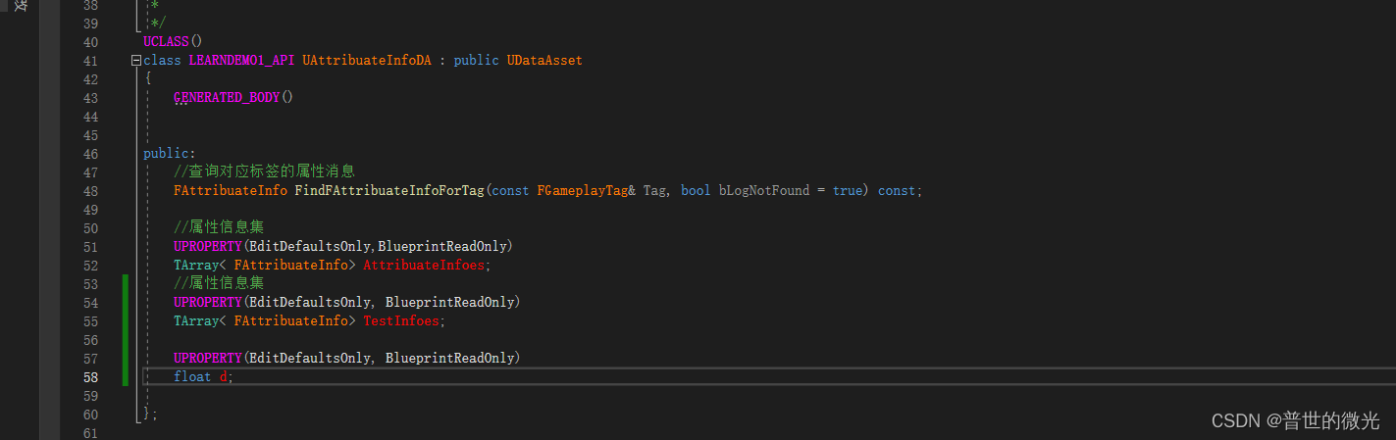1396x440 pixels.
Task: Click the //属性信息集 comment on line 53
Action: click(x=219, y=283)
